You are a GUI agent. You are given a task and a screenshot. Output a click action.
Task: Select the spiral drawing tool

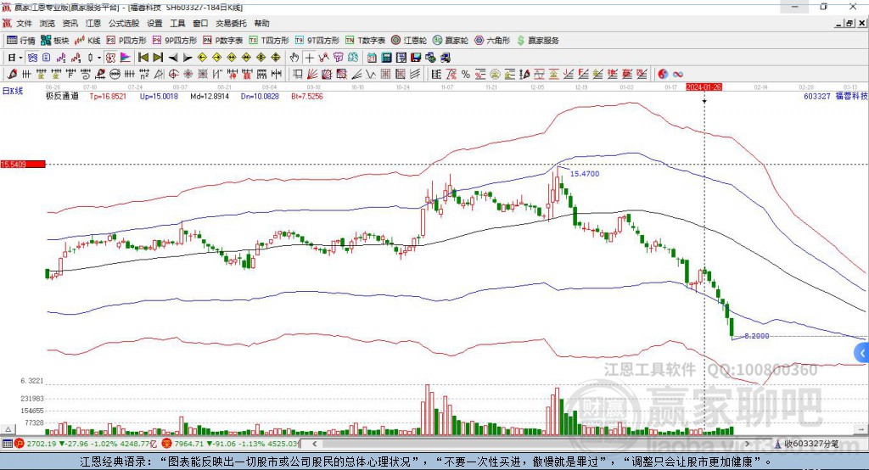(86, 74)
